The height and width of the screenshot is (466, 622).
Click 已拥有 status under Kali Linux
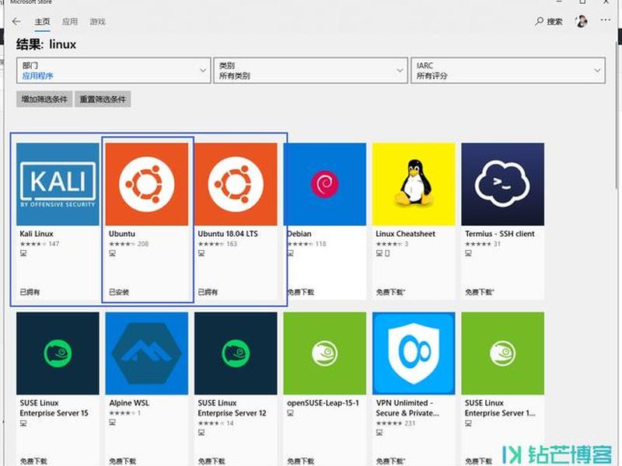(x=30, y=293)
